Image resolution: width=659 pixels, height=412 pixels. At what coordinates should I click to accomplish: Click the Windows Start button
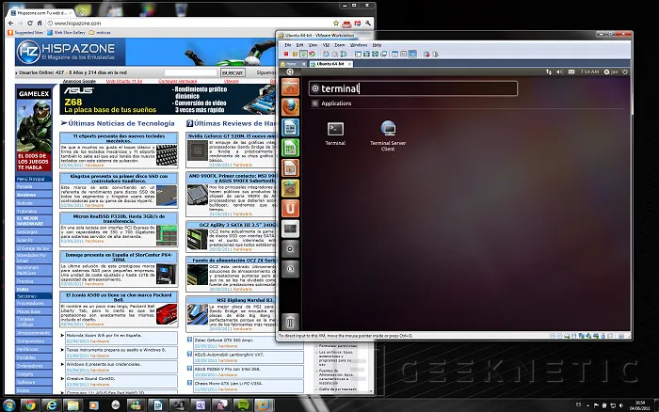8,405
